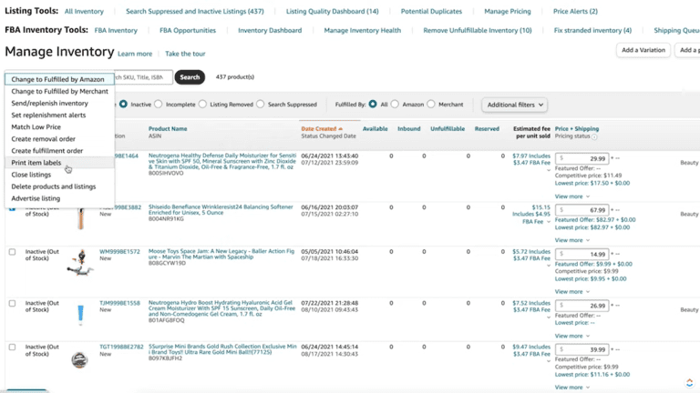
Task: Open Listing Quality Dashboard (14) link
Action: 332,11
